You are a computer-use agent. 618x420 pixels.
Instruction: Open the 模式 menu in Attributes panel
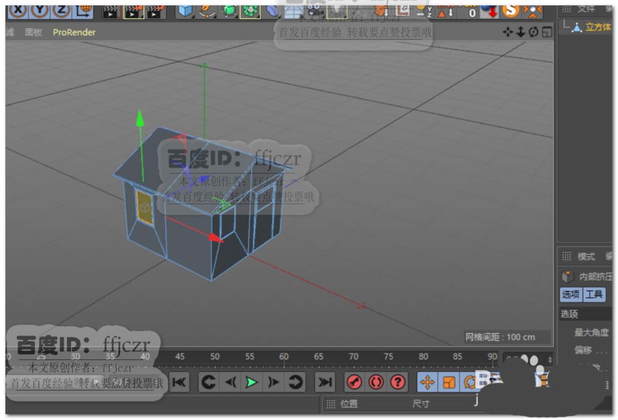click(586, 257)
